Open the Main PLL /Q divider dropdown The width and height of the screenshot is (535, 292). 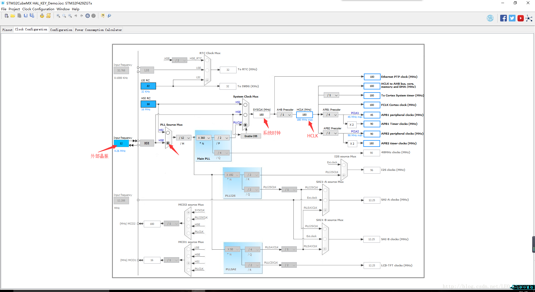(222, 153)
